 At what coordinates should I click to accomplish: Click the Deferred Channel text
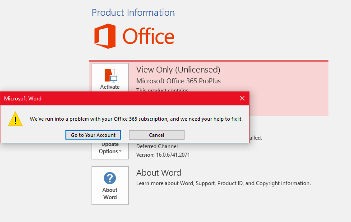157,146
